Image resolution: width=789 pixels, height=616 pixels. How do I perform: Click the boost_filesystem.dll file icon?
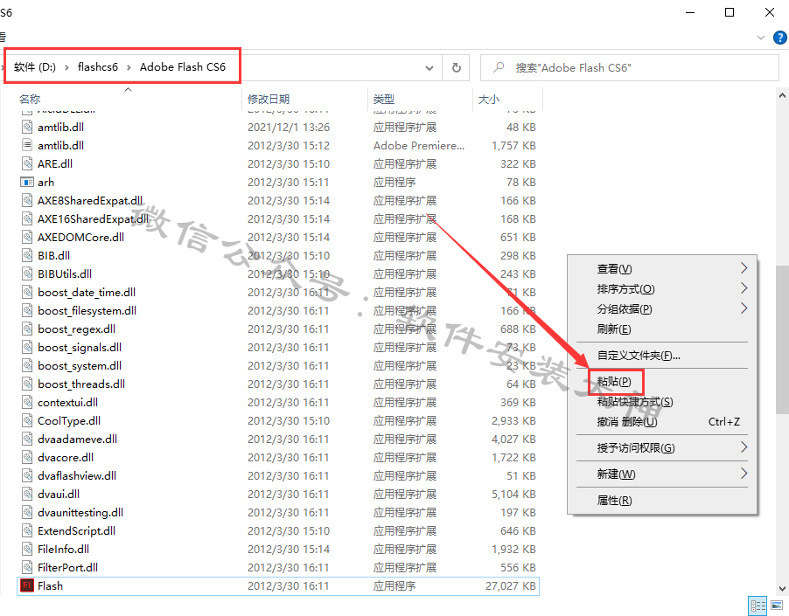coord(26,310)
